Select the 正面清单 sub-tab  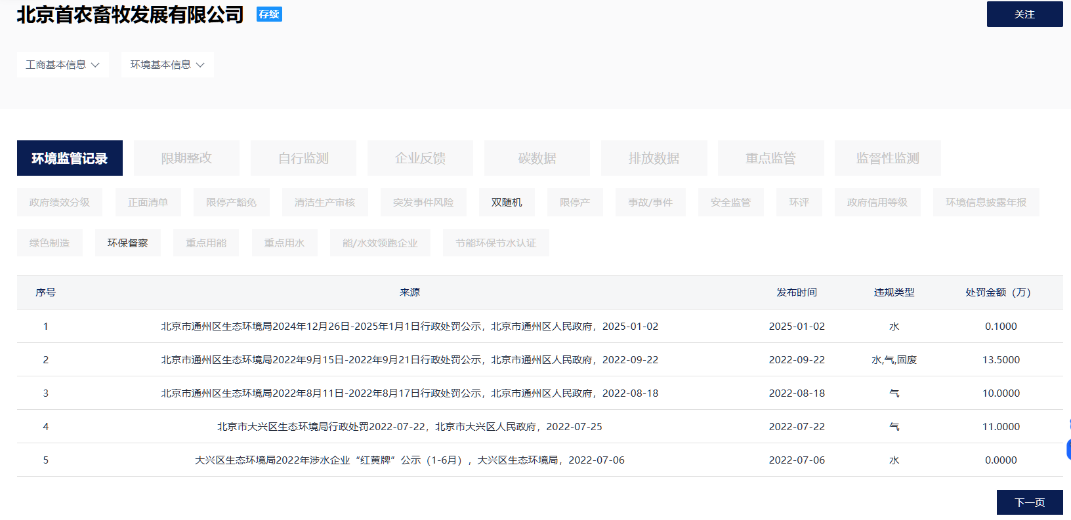pyautogui.click(x=148, y=203)
